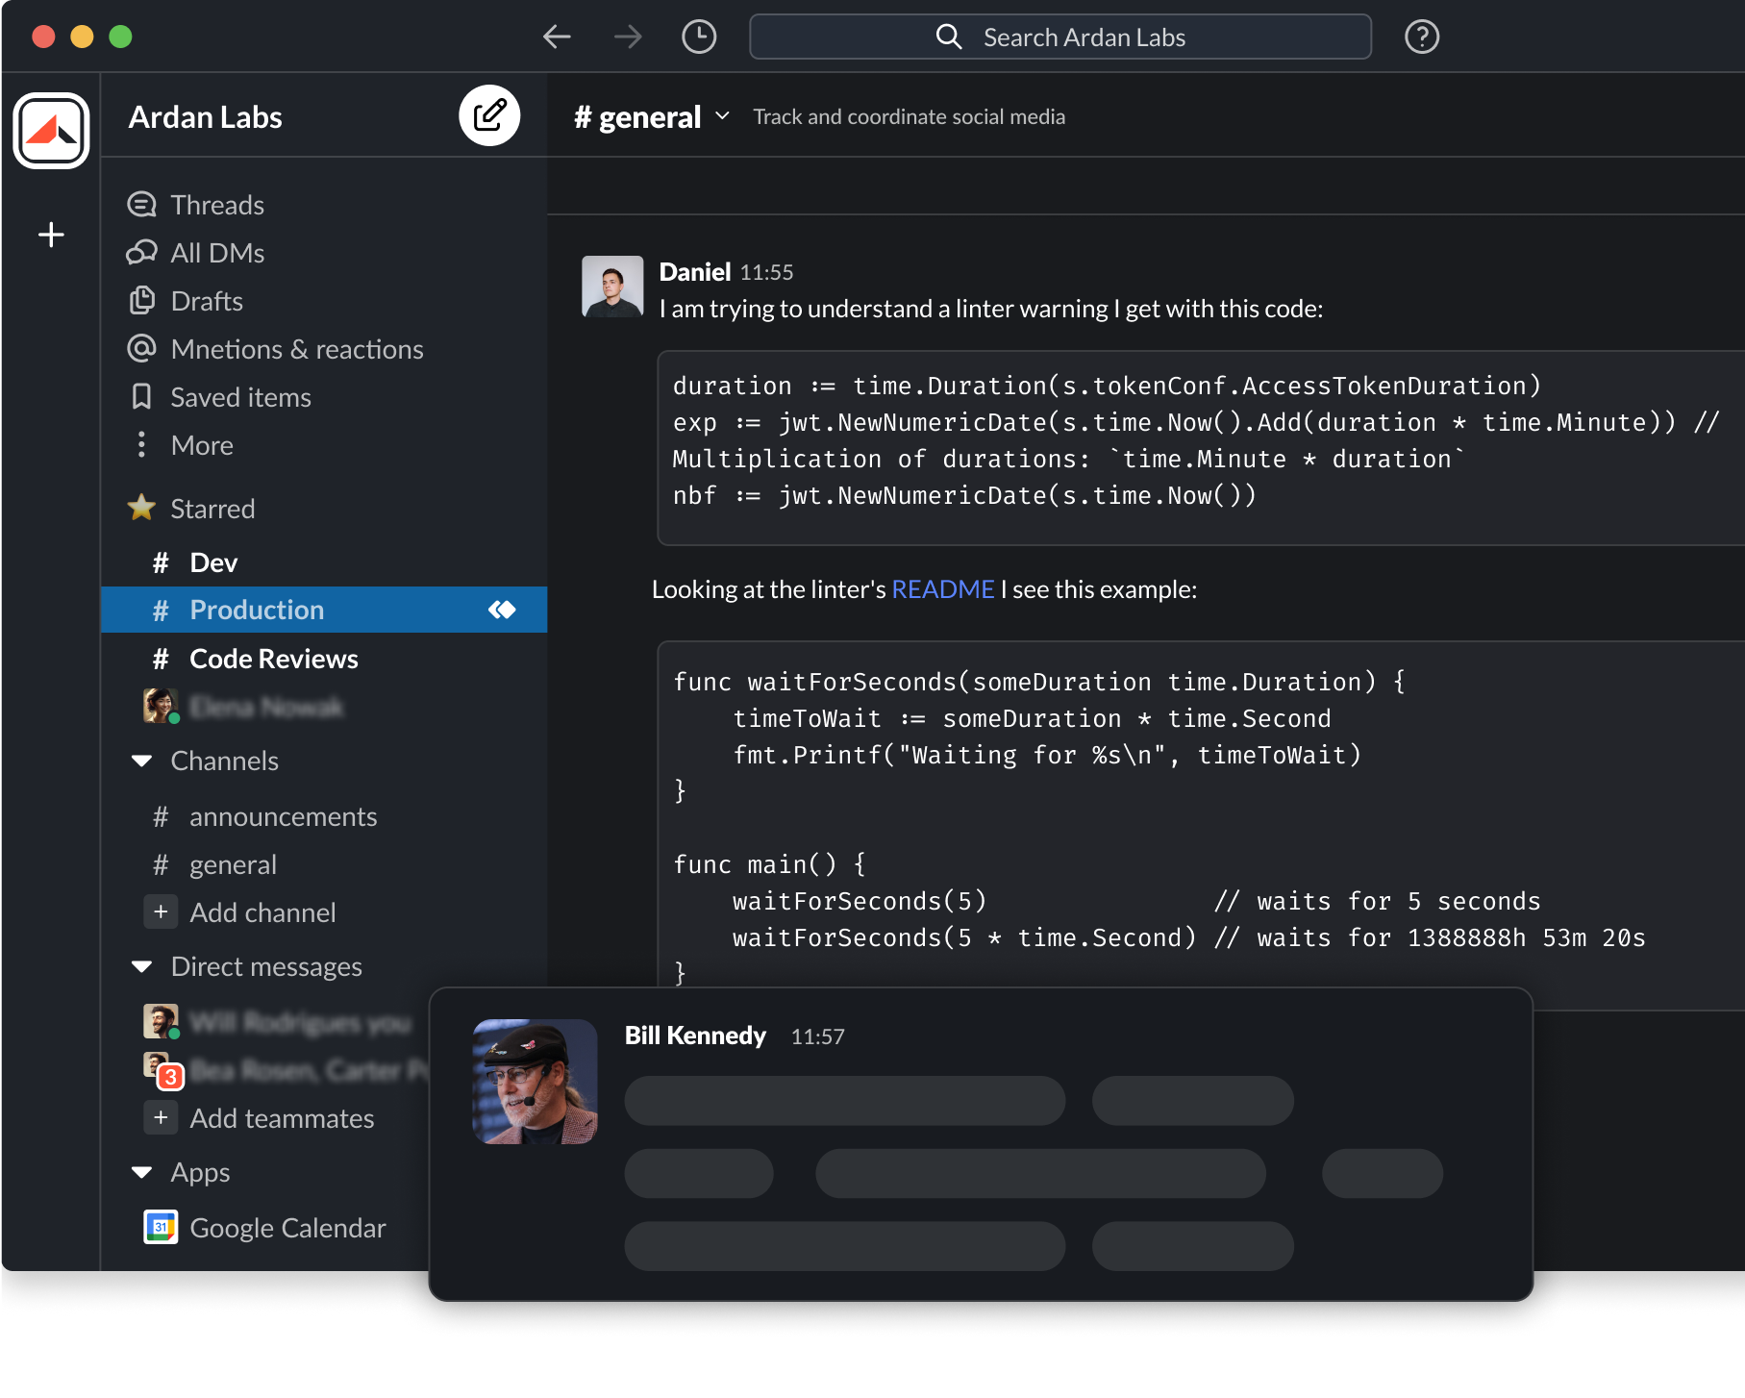Select the Ardan Labs workspace icon
Image resolution: width=1745 pixels, height=1398 pixels.
point(51,130)
